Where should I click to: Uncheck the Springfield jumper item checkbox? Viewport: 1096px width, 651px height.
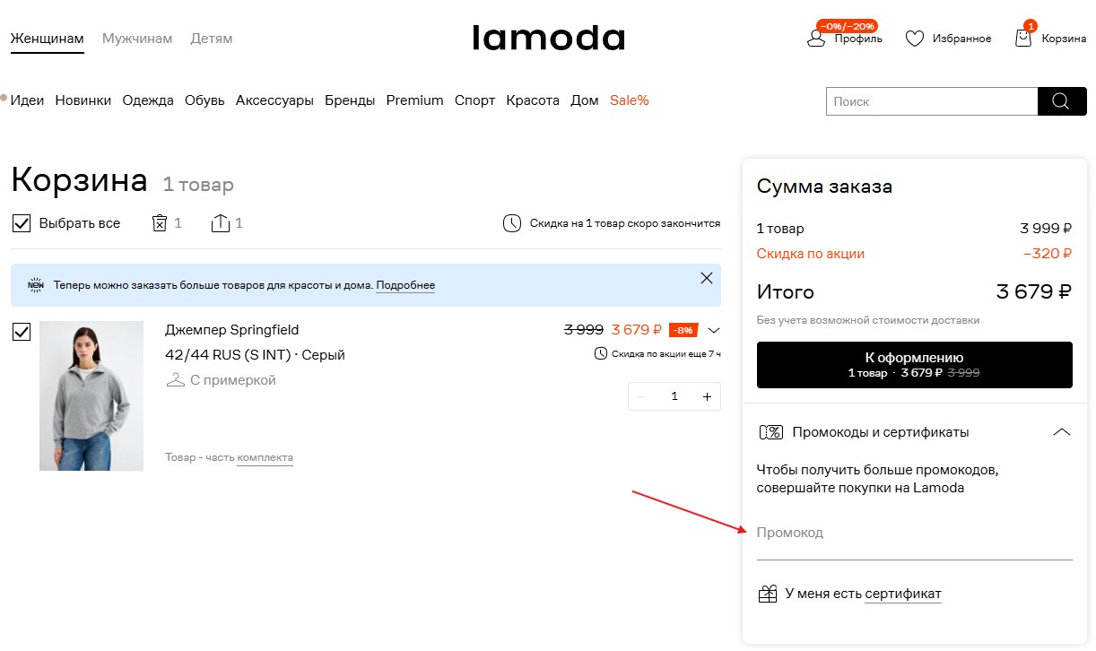(22, 333)
